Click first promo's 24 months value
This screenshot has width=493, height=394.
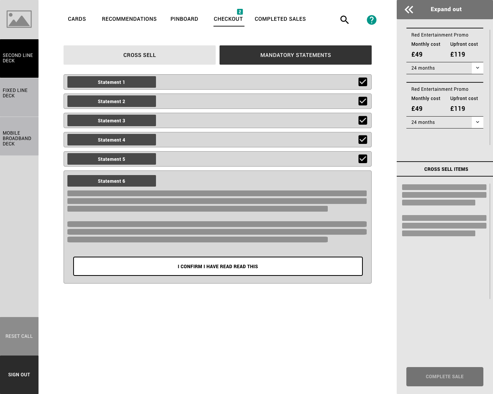point(423,68)
